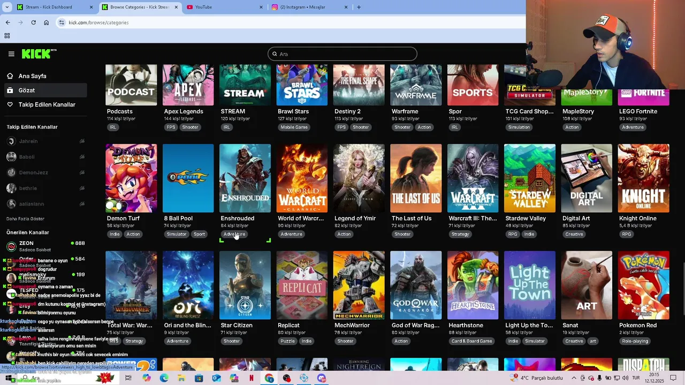The height and width of the screenshot is (385, 685).
Task: Click the Simulation tag under TCG Card Shop
Action: point(519,127)
